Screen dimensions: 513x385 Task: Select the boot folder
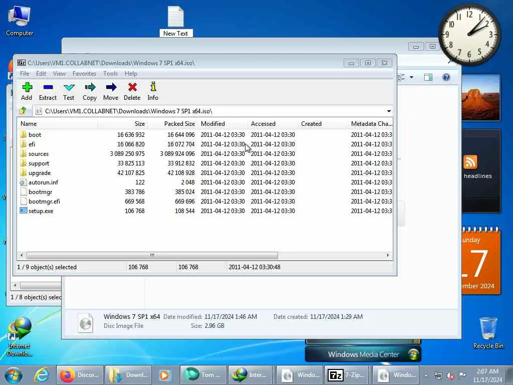(x=35, y=134)
